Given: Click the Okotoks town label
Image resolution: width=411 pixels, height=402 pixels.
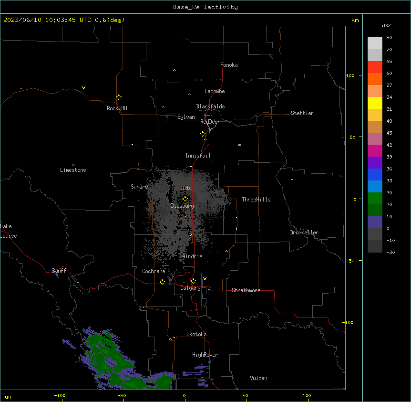Looking at the screenshot, I should tap(196, 334).
